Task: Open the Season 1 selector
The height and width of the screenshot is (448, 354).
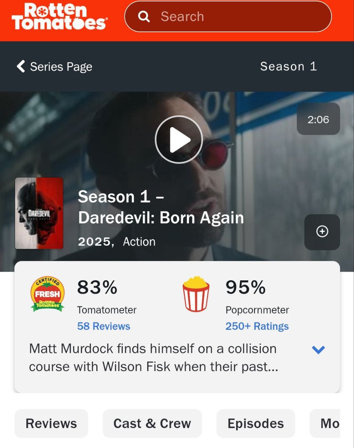Action: pos(288,66)
